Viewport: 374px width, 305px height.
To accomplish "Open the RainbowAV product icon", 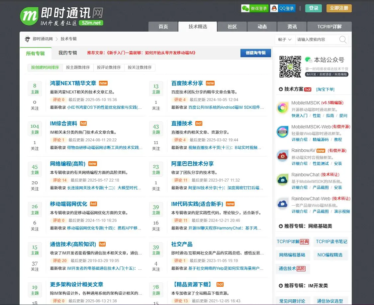I will point(282,156).
